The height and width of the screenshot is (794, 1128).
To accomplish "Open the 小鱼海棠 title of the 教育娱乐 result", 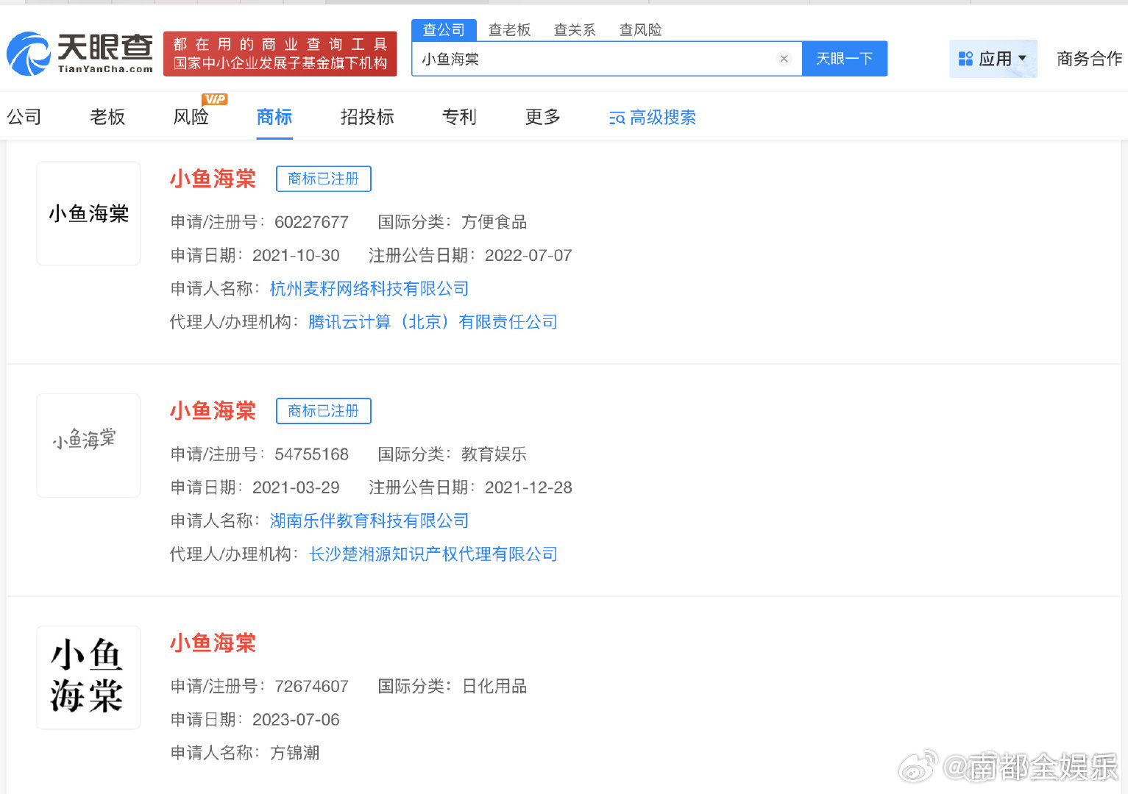I will pos(213,411).
